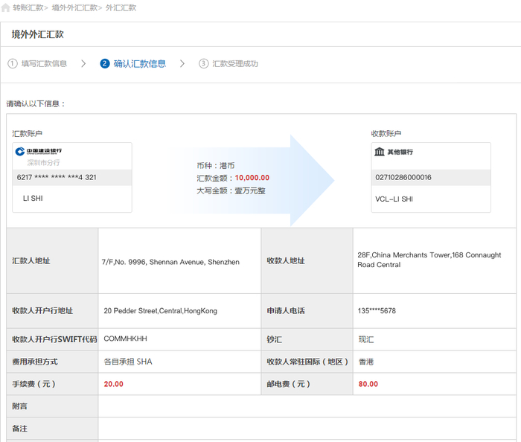Viewport: 521px width, 442px height.
Task: Click step 3 circle number icon
Action: pyautogui.click(x=203, y=64)
